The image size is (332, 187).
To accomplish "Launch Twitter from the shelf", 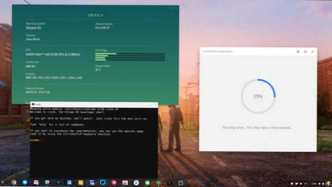I will point(103,182).
